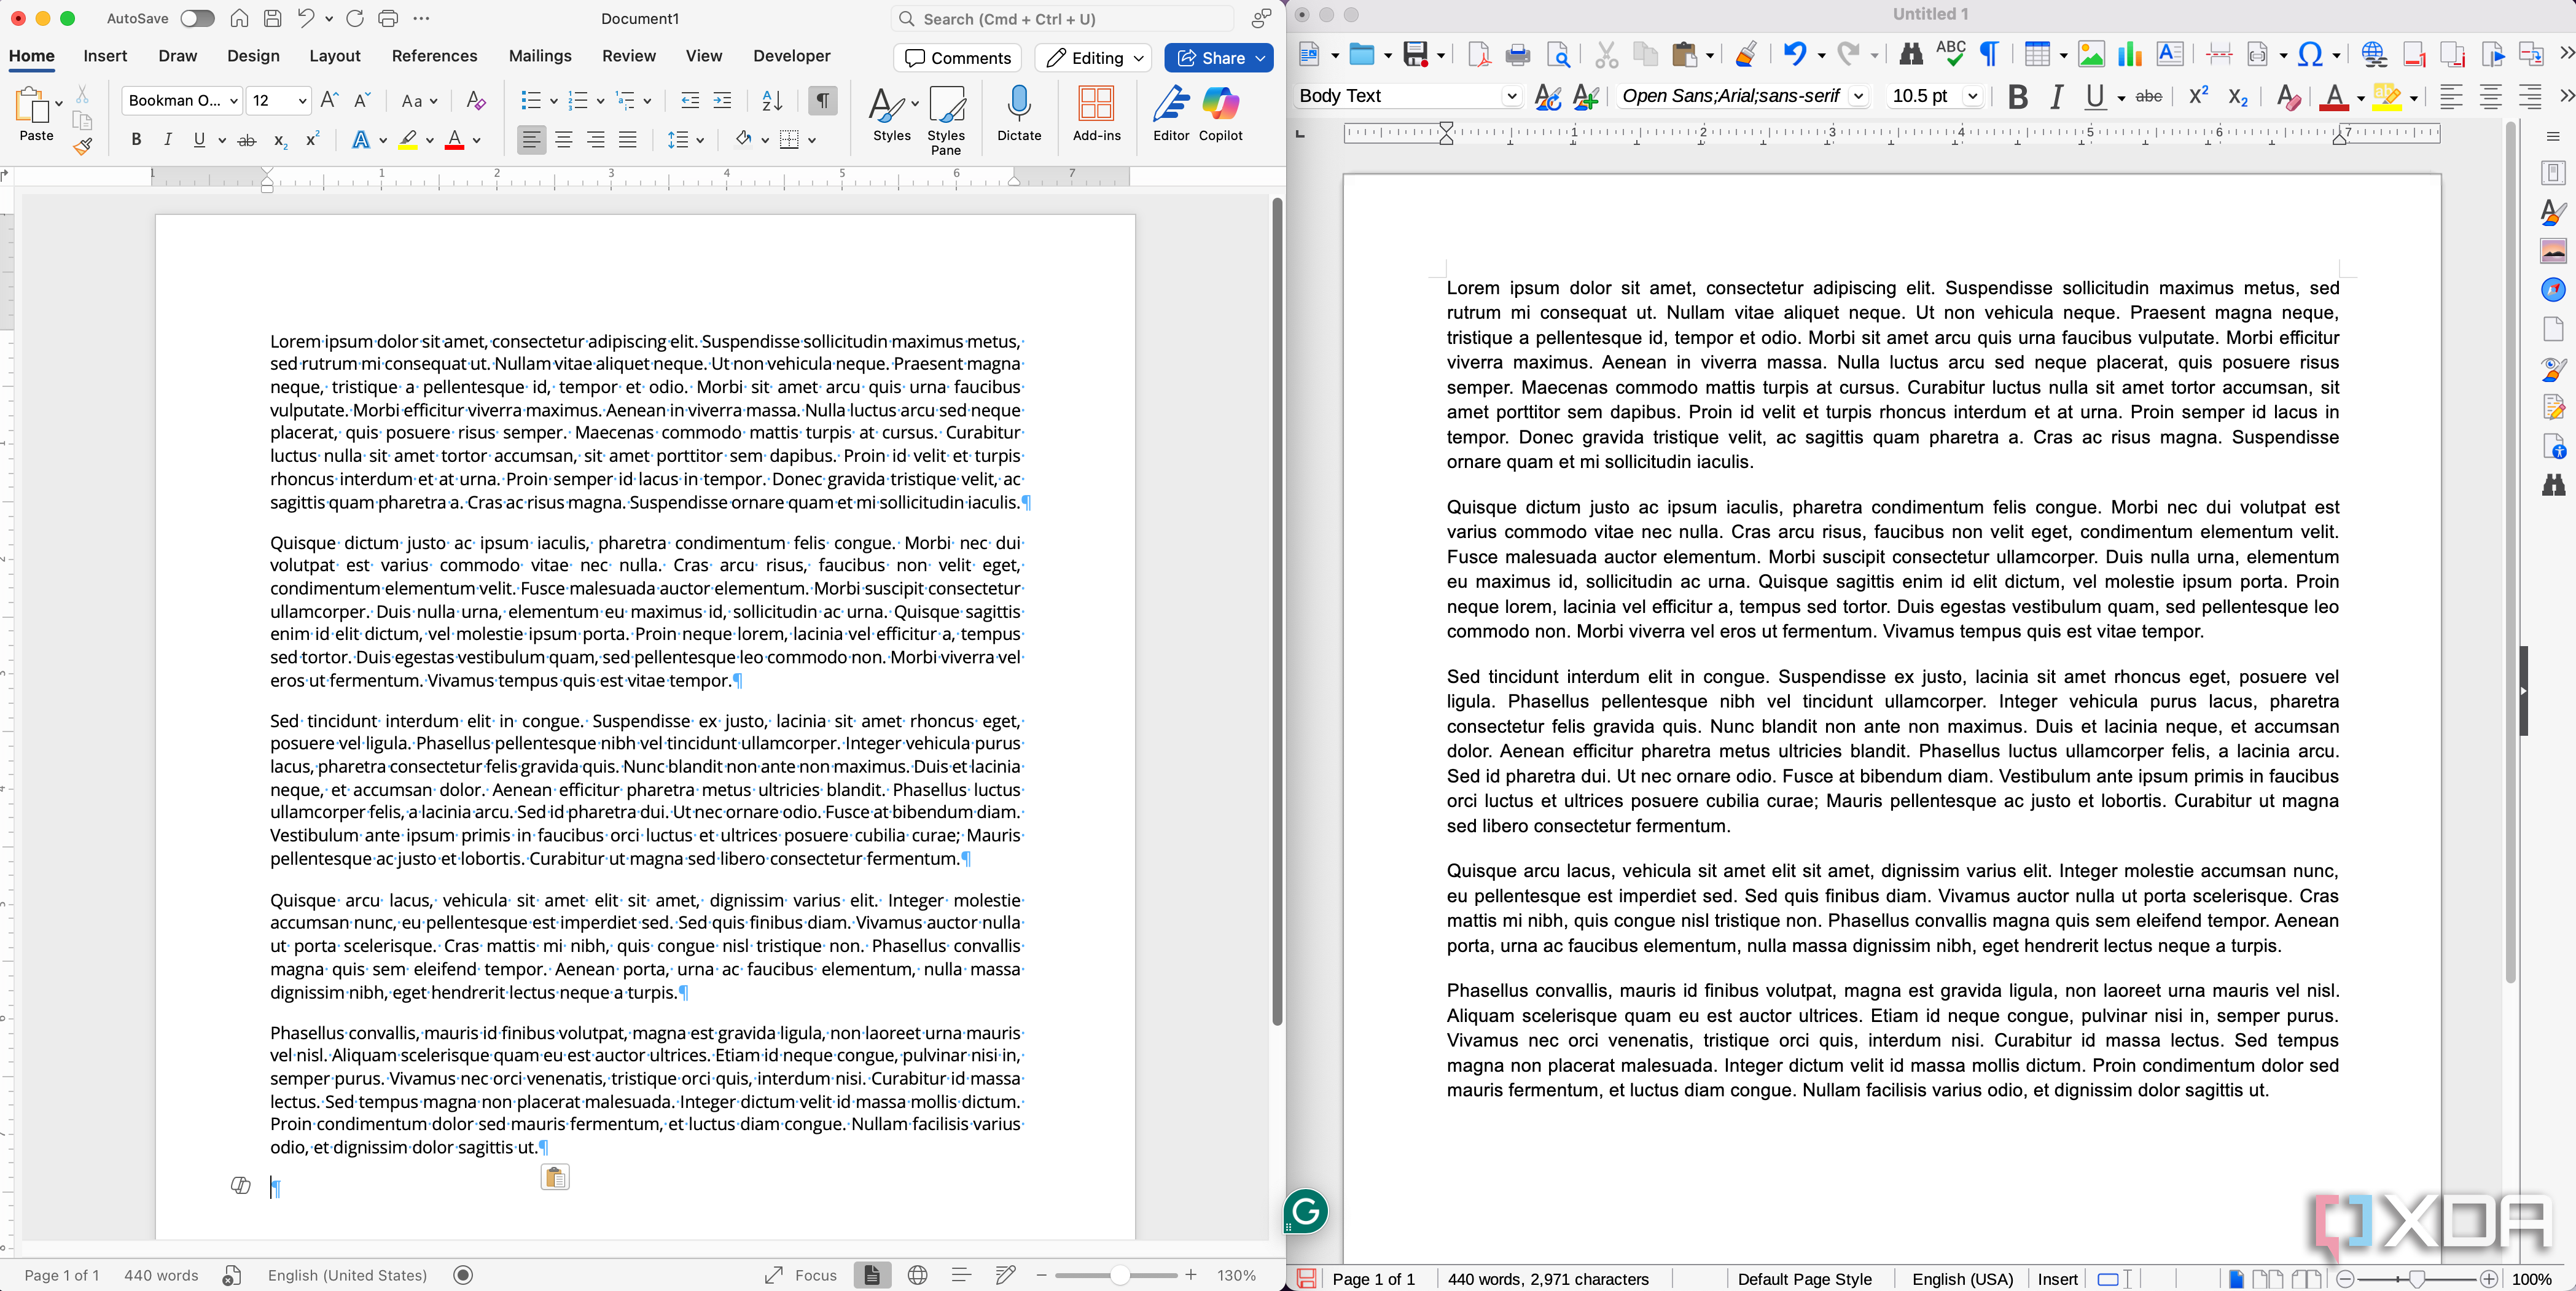Viewport: 2576px width, 1291px height.
Task: Click Clear All Formatting icon in Word
Action: pyautogui.click(x=476, y=101)
